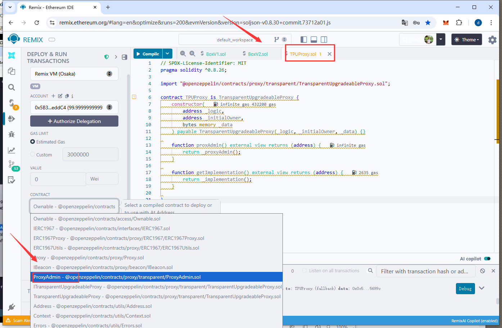Viewport: 502px width, 328px height.
Task: Open the unit testing sidebar icon
Action: pyautogui.click(x=12, y=180)
